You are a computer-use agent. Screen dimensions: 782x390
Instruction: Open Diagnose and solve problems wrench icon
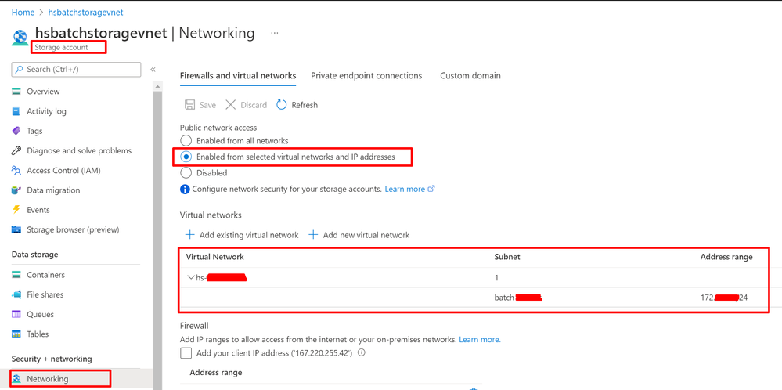(16, 150)
